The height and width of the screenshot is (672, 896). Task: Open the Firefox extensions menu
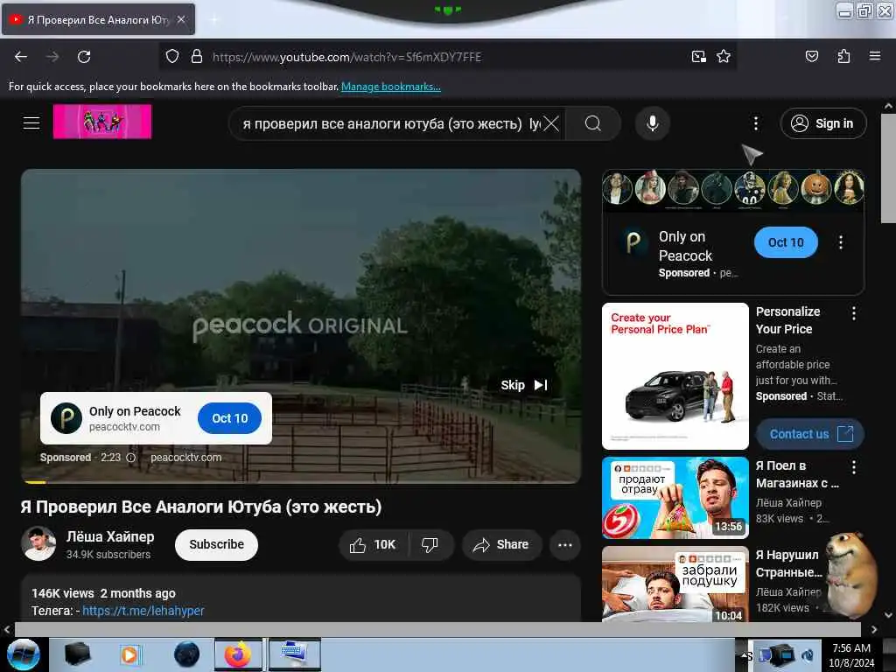(843, 56)
